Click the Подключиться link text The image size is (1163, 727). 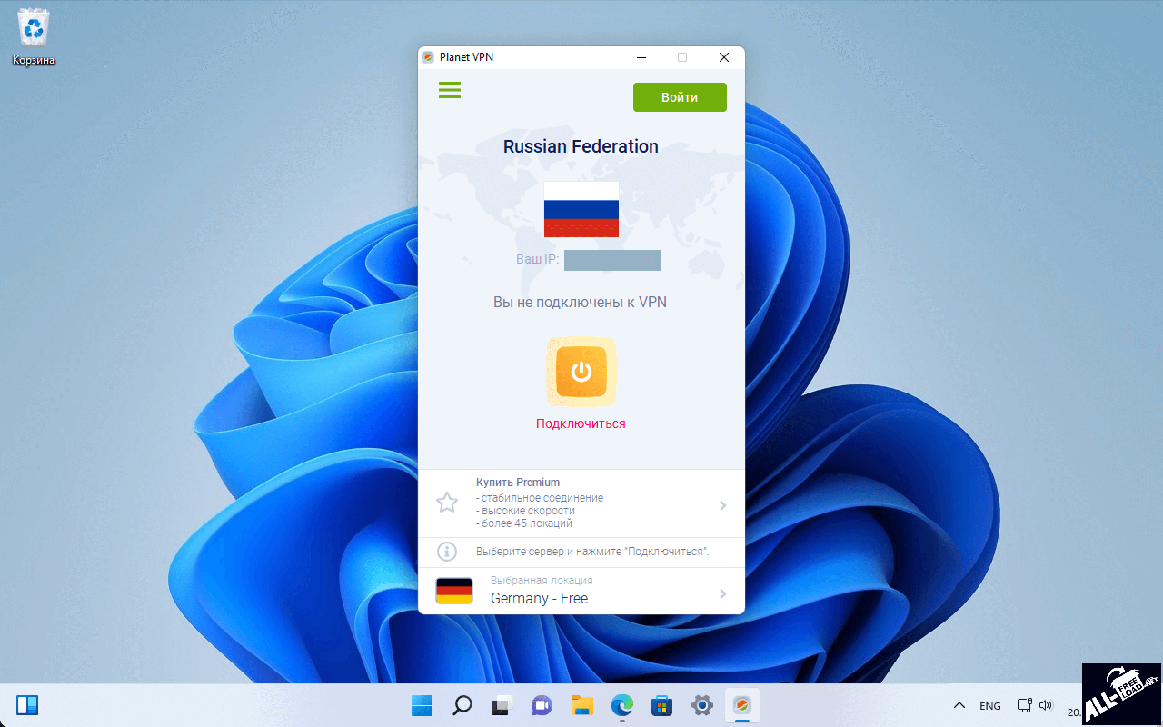pyautogui.click(x=581, y=423)
